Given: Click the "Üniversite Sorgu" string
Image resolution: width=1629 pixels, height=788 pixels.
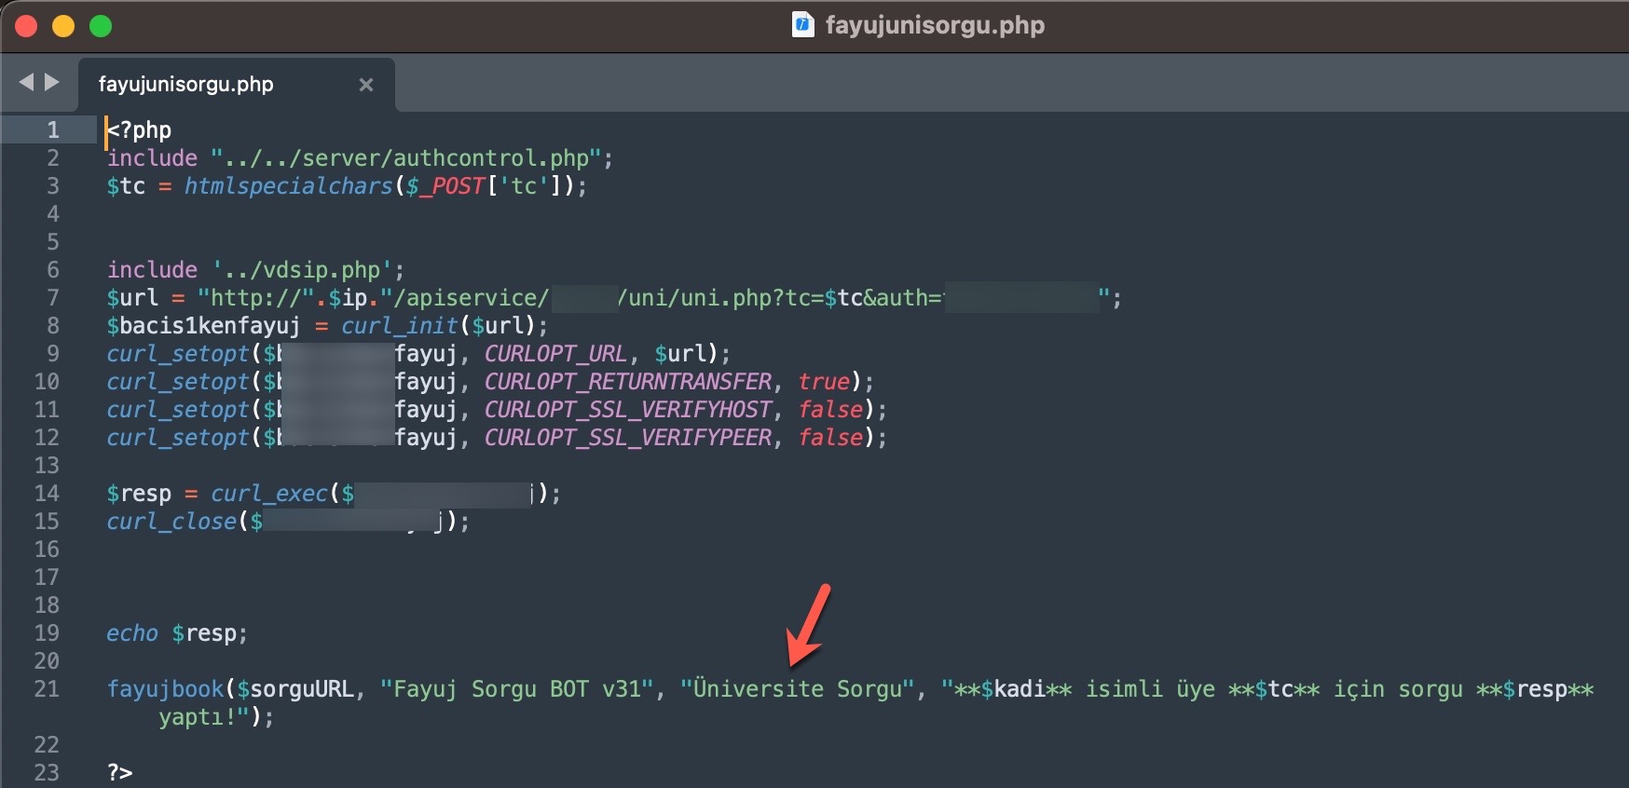Looking at the screenshot, I should point(797,689).
